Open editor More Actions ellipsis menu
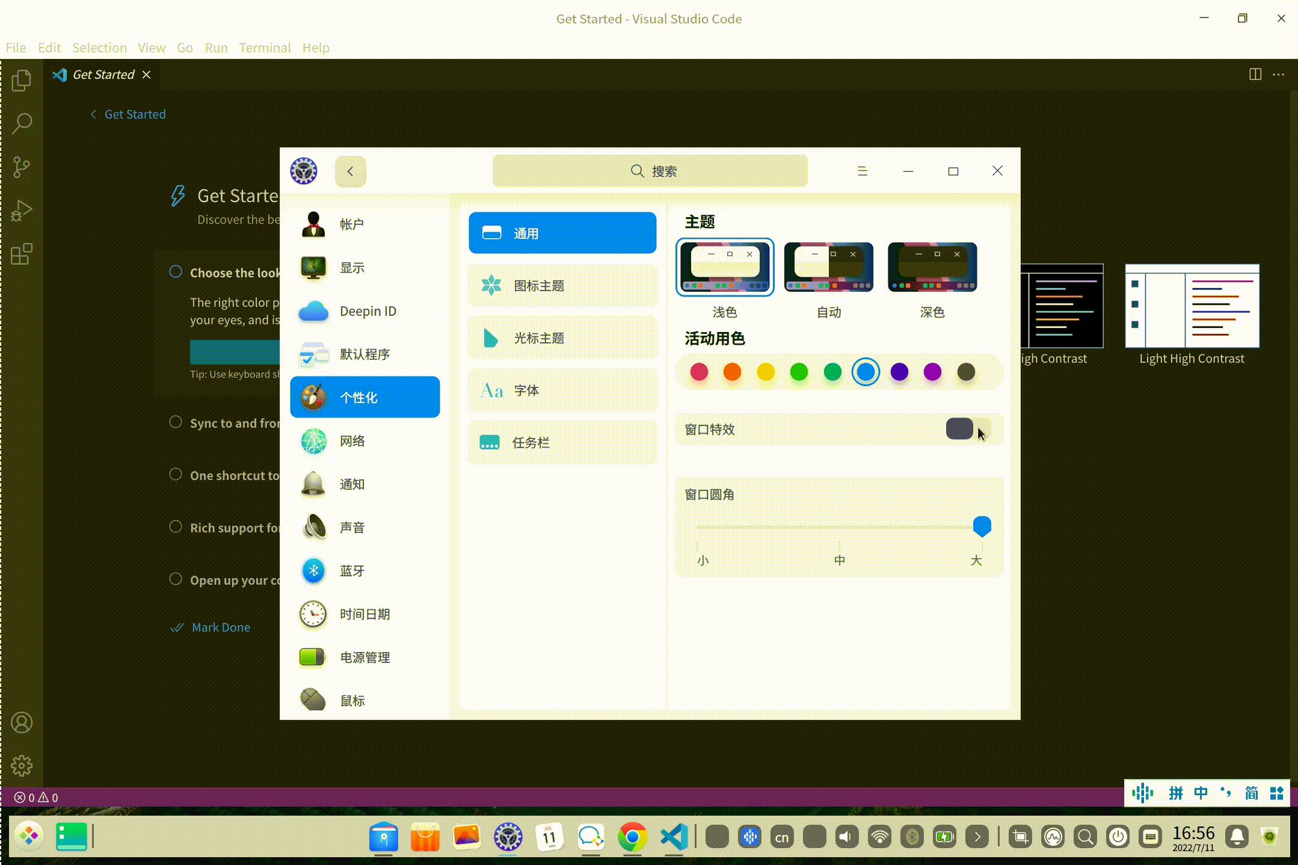The height and width of the screenshot is (865, 1298). (x=1279, y=75)
